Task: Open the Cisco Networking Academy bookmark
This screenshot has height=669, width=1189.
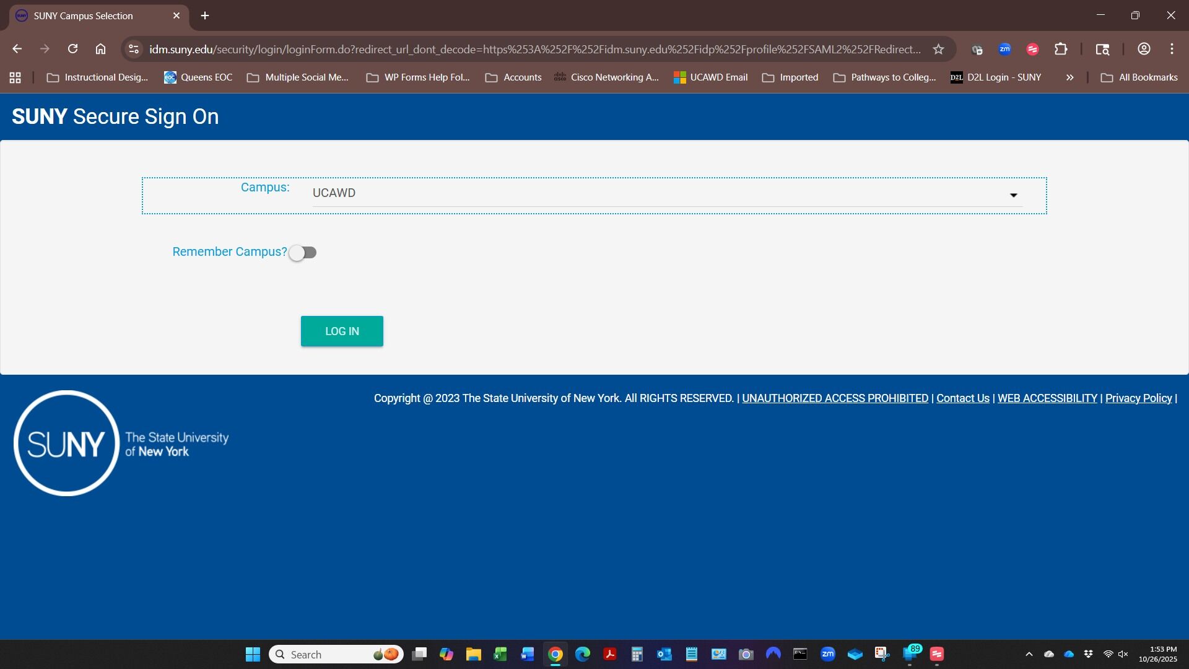Action: tap(606, 77)
